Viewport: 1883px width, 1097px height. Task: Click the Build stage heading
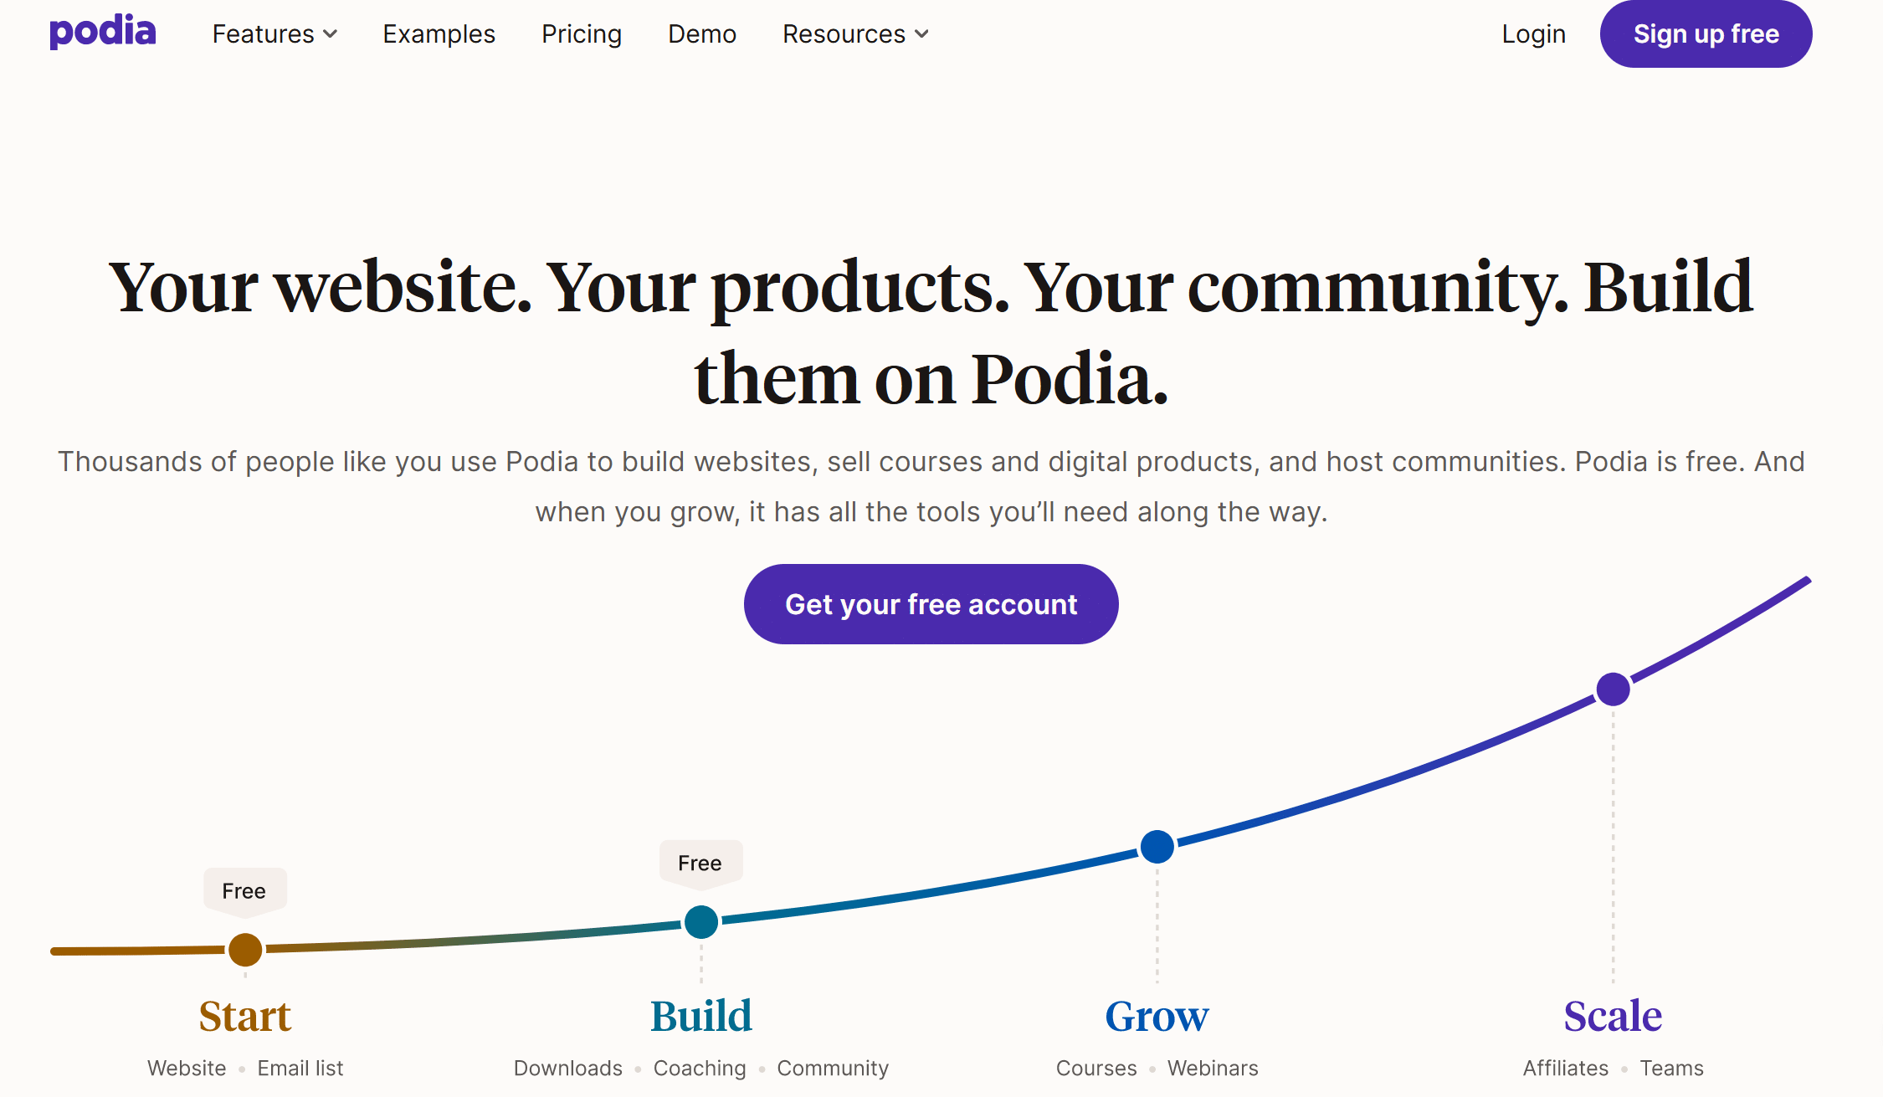tap(701, 1017)
